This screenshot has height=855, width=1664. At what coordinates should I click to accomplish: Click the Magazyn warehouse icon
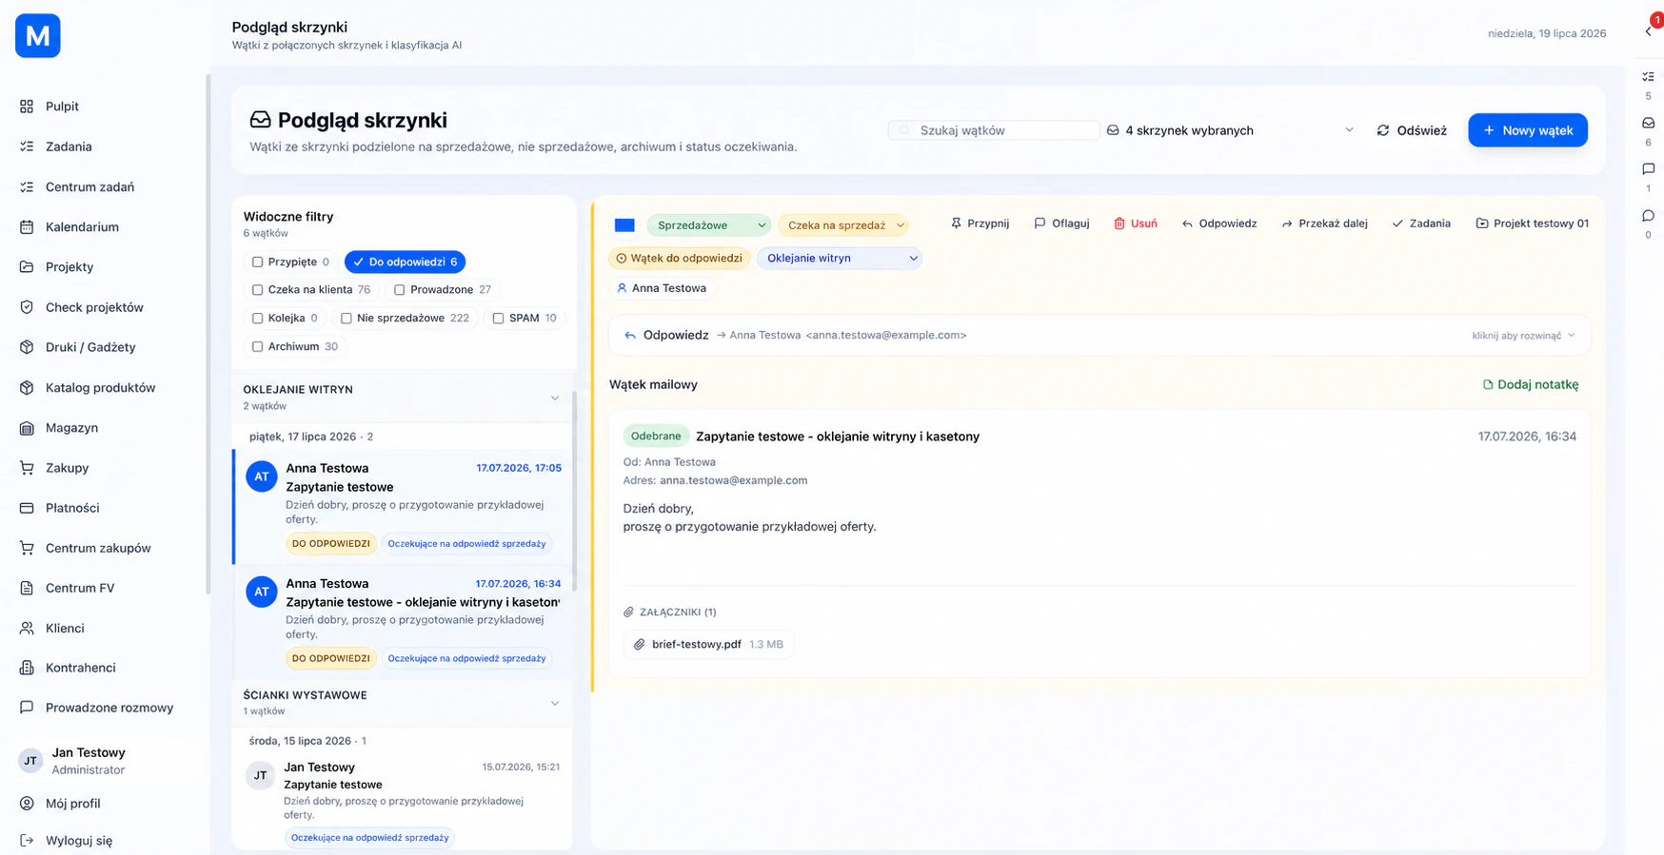coord(27,428)
